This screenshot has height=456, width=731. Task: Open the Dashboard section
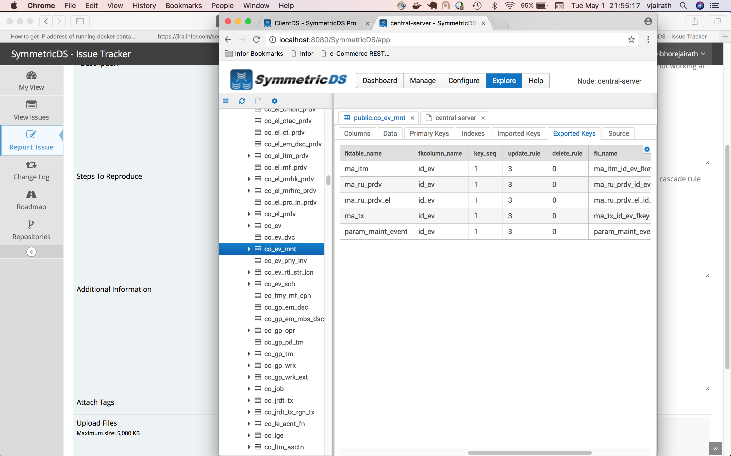(380, 81)
